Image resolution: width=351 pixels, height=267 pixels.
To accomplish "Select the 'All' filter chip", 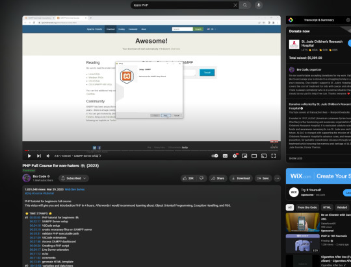I will click(x=290, y=207).
